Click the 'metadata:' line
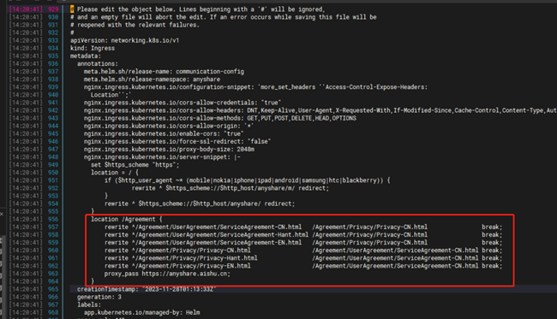The width and height of the screenshot is (557, 319). (86, 56)
